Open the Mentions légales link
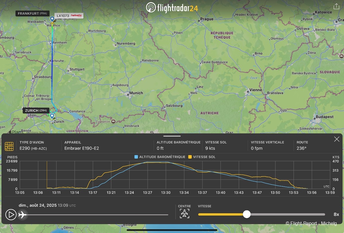Viewport: 344px width, 233px height. [x=37, y=132]
